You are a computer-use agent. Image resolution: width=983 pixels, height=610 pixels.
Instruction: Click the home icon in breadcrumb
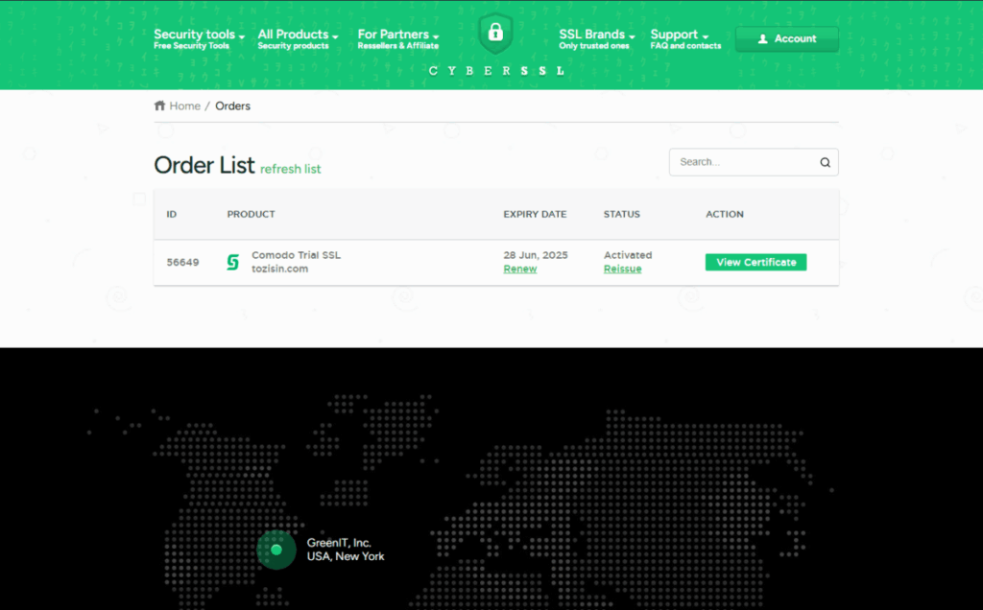(x=160, y=106)
